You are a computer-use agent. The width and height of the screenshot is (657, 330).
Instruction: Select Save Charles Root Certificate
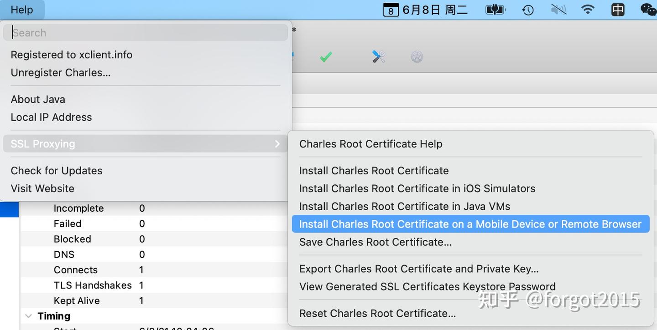[375, 242]
